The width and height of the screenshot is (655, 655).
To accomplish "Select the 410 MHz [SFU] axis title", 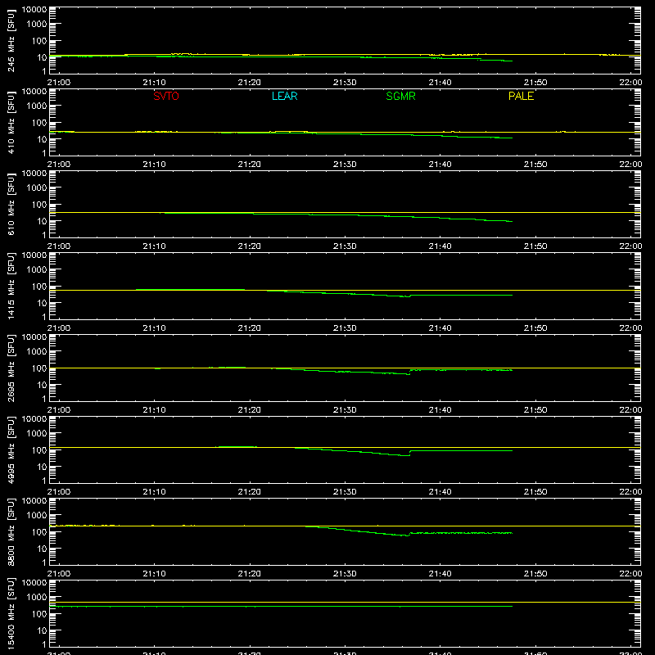I will [x=11, y=122].
